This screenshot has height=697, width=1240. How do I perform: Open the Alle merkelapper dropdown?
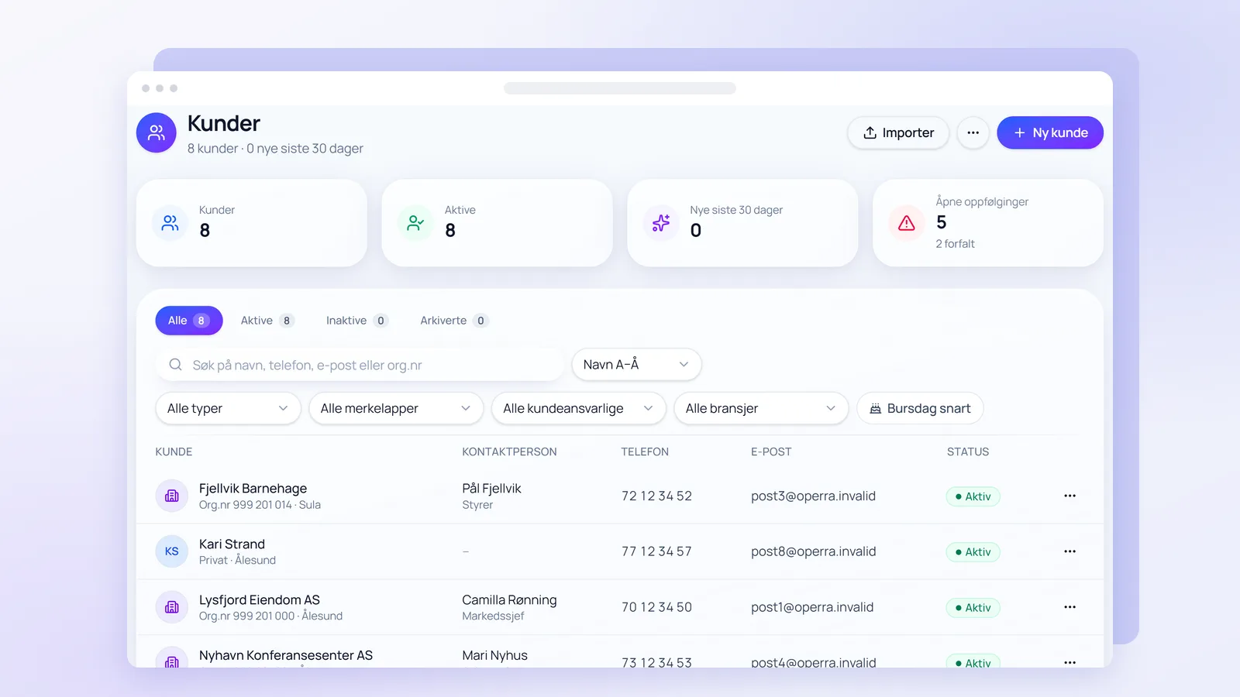click(x=396, y=408)
